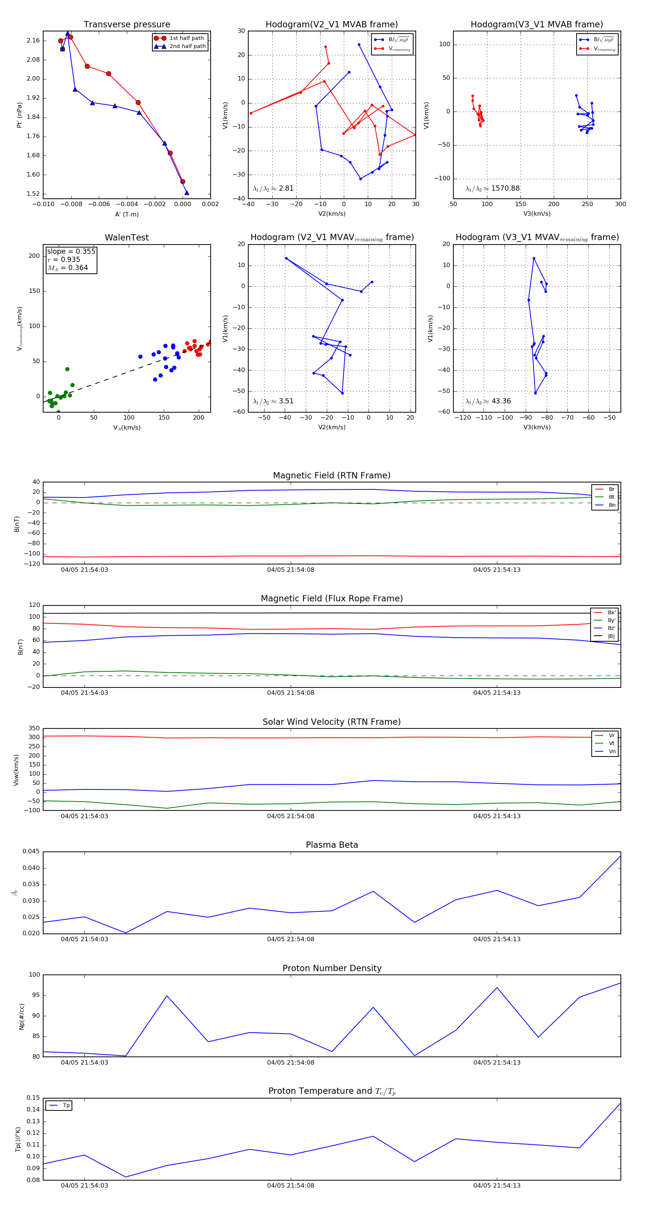Click the '04/05 21:54:03' tick under Magnetic Field RTN
This screenshot has width=664, height=1219.
[84, 570]
